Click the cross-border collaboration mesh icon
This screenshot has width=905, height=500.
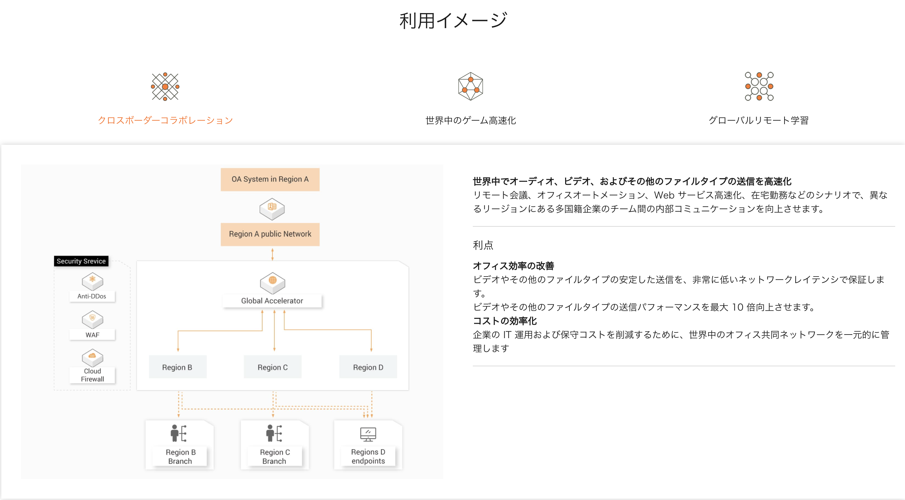[x=165, y=87]
